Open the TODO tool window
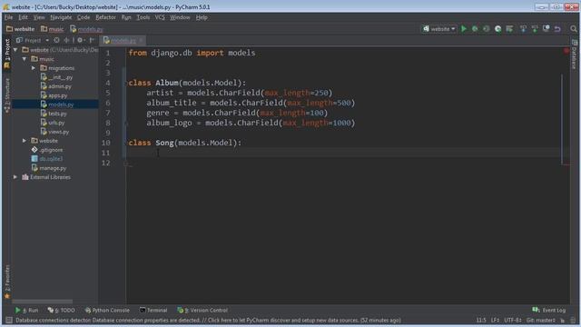Viewport: 581px width, 327px height. pos(61,311)
